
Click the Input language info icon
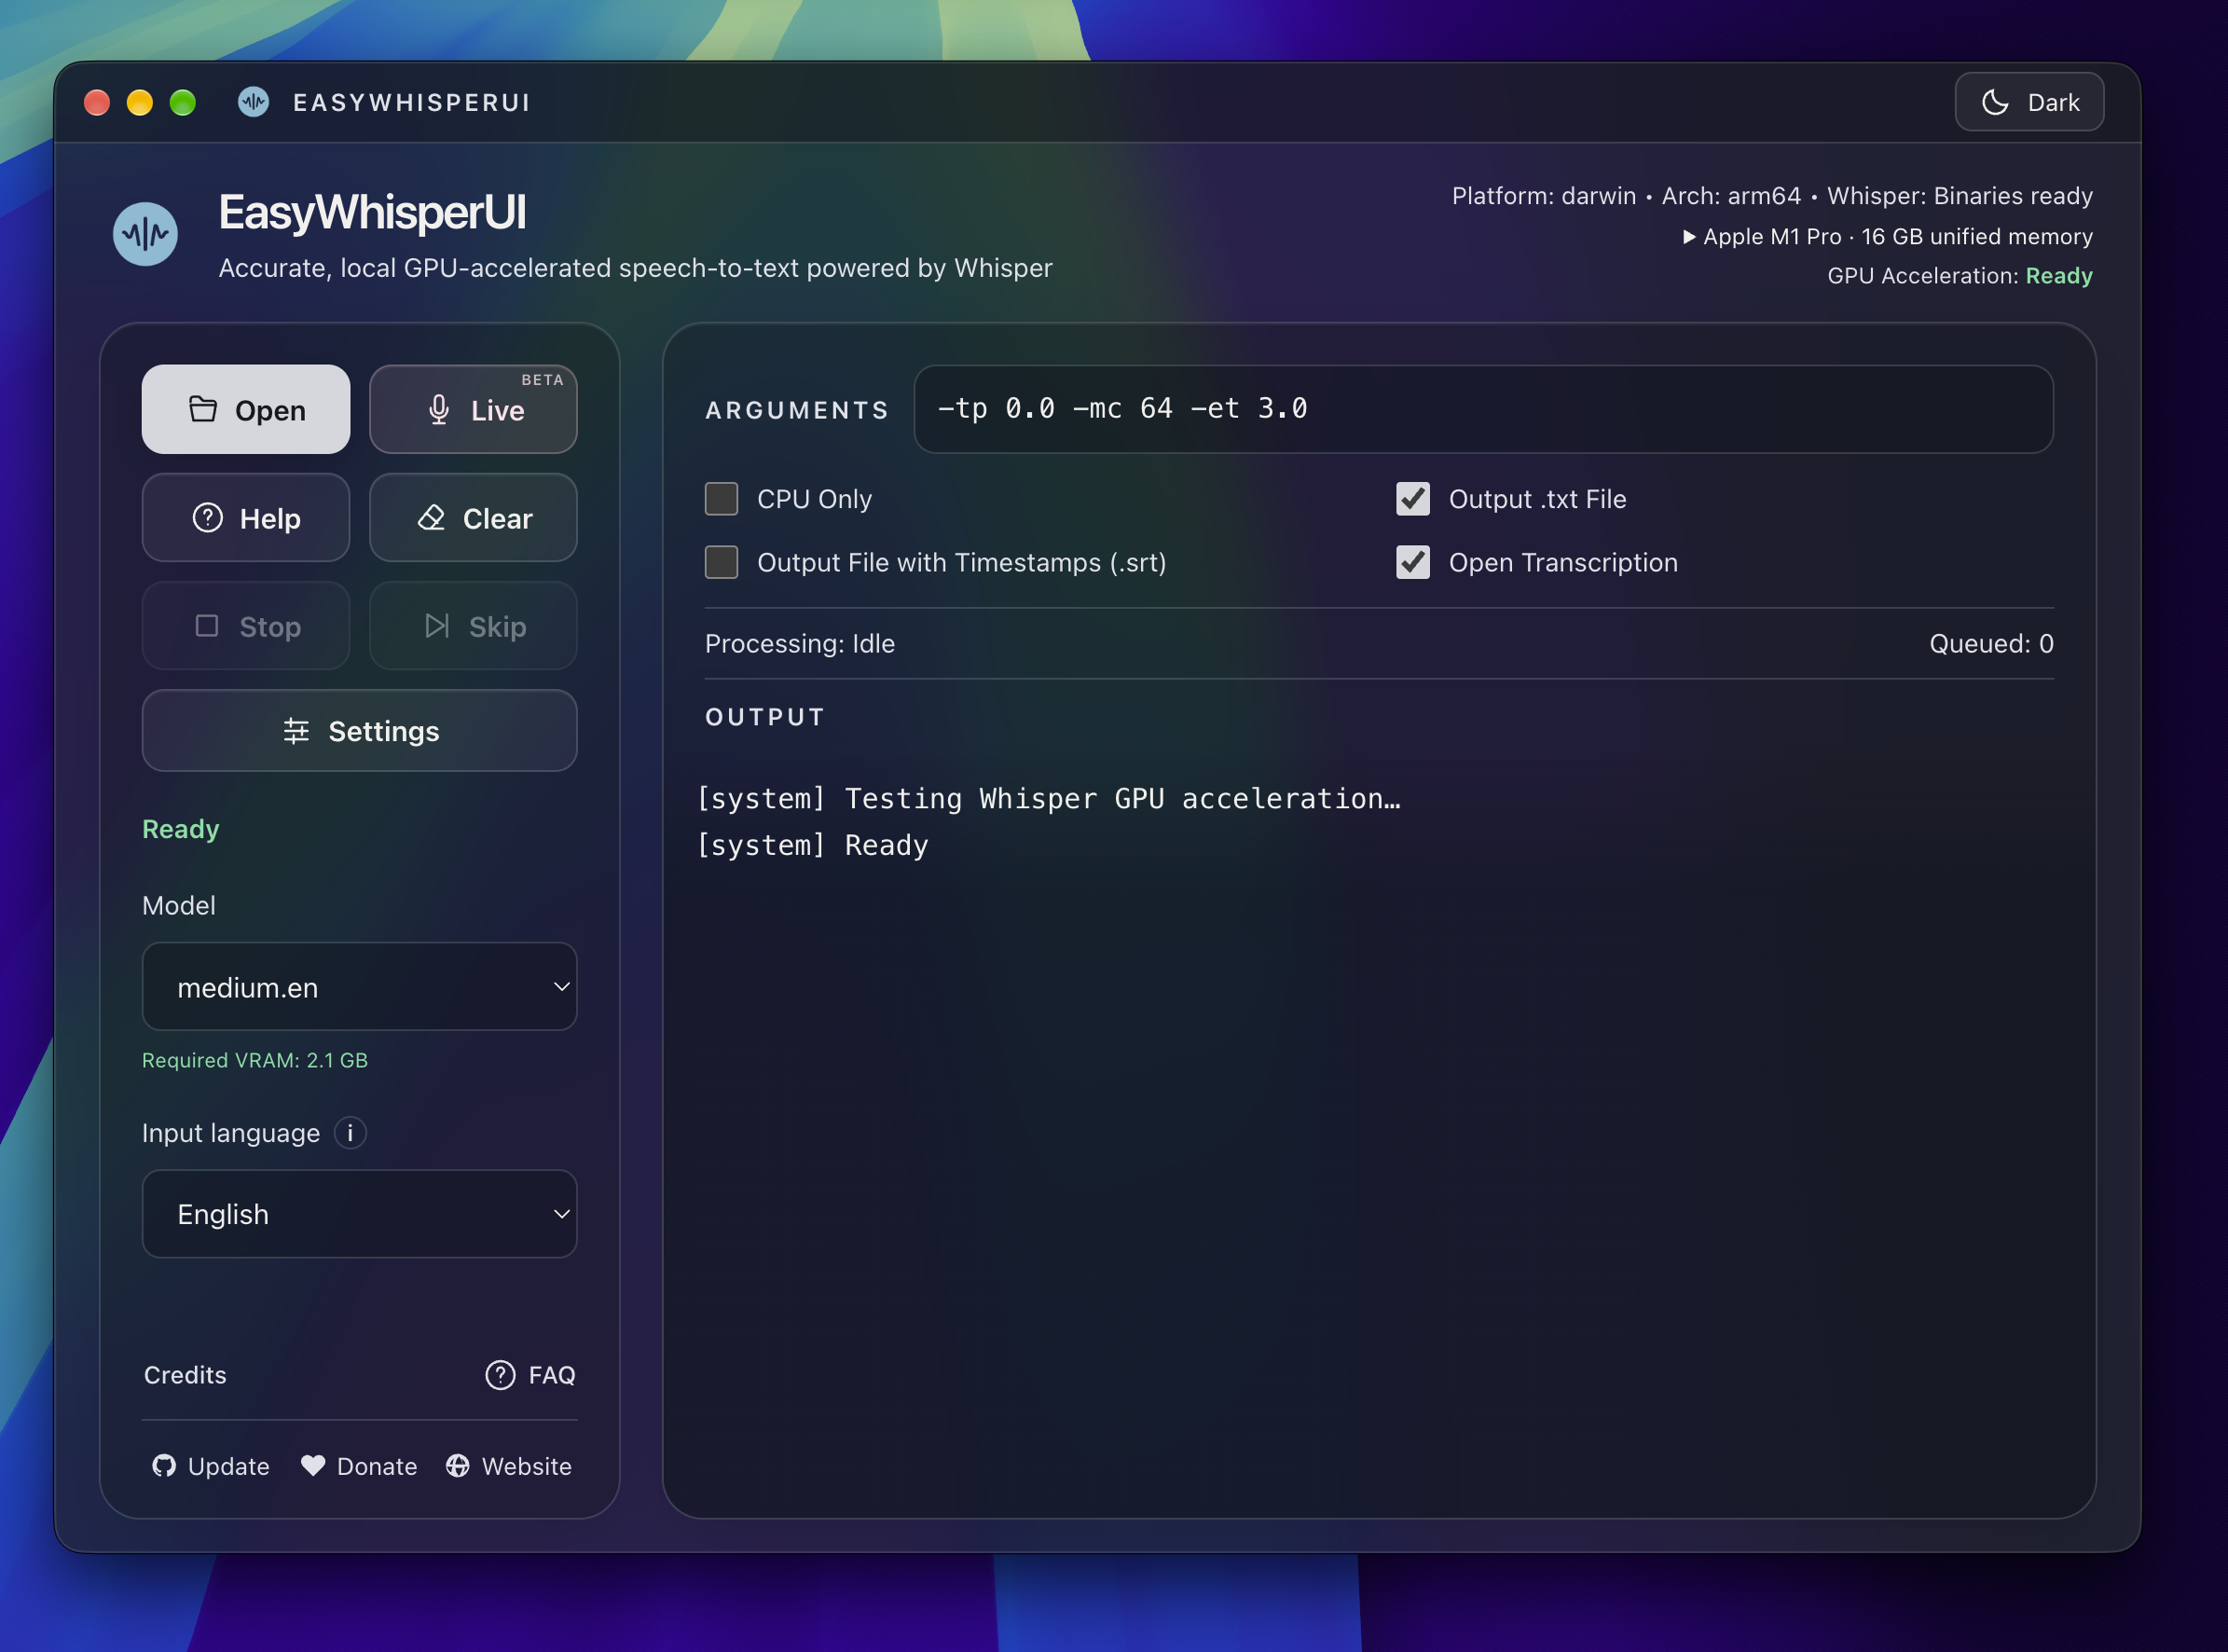[350, 1133]
